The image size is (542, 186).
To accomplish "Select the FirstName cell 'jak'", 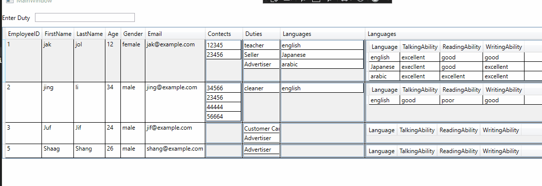I will tap(58, 60).
